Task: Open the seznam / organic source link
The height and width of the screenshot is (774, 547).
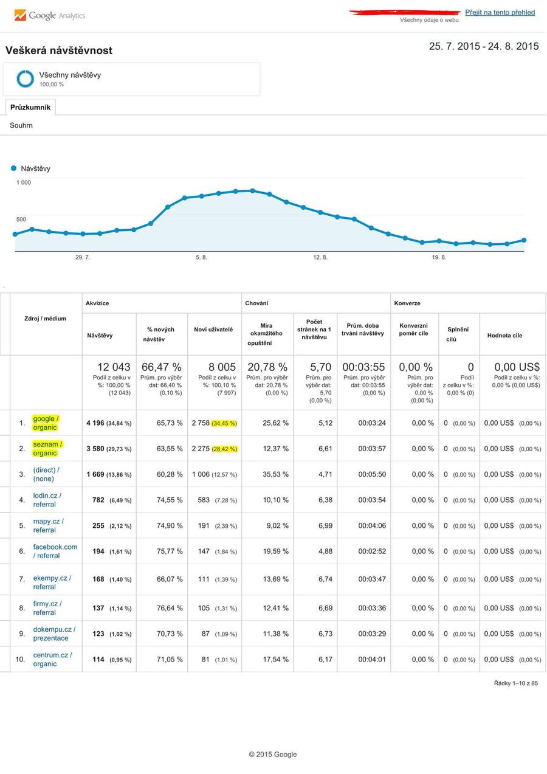Action: 47,448
